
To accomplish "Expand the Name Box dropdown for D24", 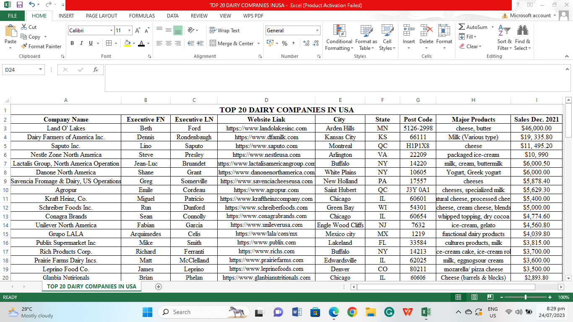I will point(40,70).
